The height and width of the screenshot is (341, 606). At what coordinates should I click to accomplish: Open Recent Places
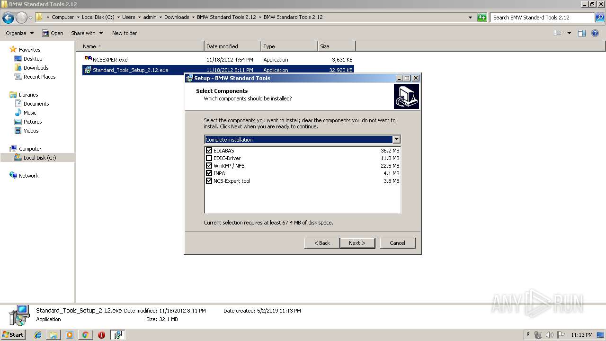point(39,77)
